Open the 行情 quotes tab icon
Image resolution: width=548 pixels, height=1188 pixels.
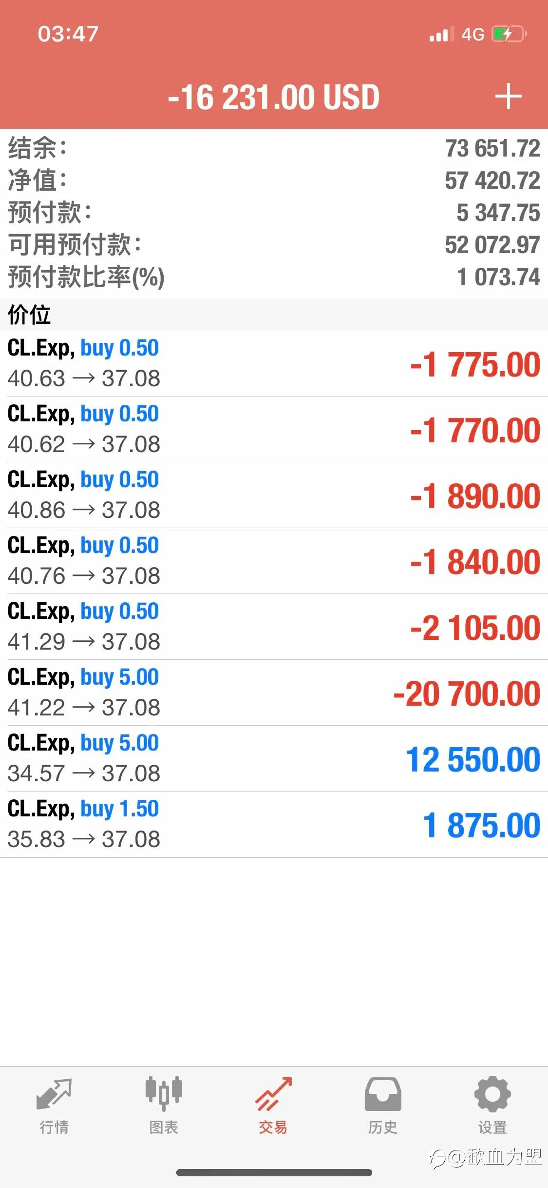(54, 1094)
